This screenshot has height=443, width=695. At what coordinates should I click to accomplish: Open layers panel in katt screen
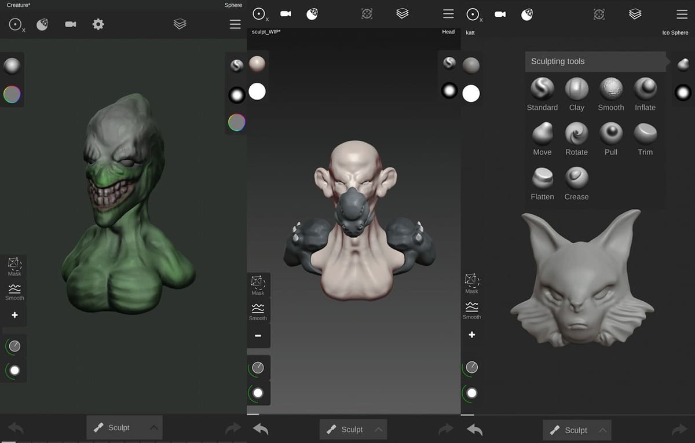pos(635,14)
